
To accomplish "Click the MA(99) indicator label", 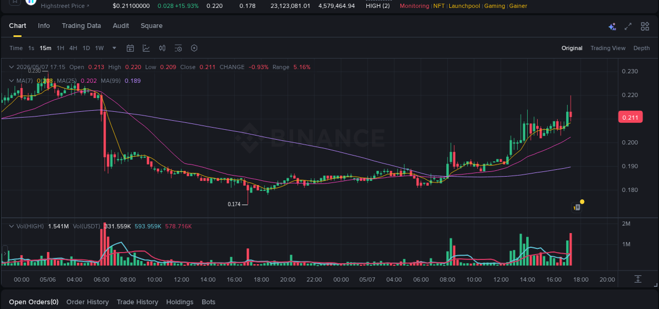I will 111,81.
